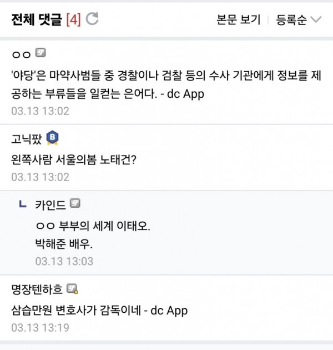This screenshot has height=350, width=333.
Task: Refresh comments with the circular arrow icon
Action: pyautogui.click(x=92, y=18)
